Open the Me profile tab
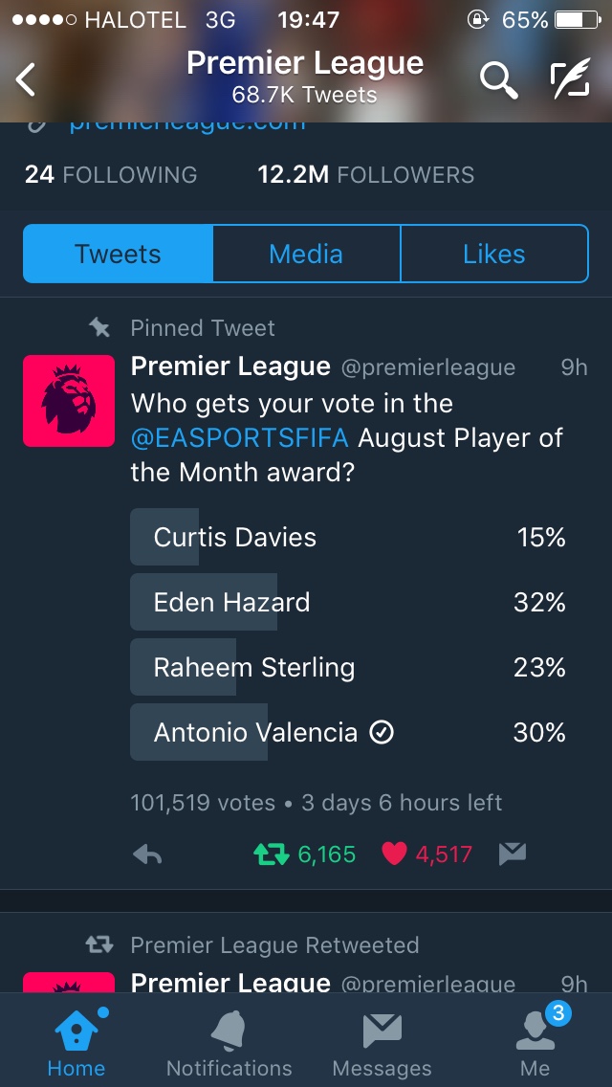Viewport: 612px width, 1087px height. pos(535,1043)
